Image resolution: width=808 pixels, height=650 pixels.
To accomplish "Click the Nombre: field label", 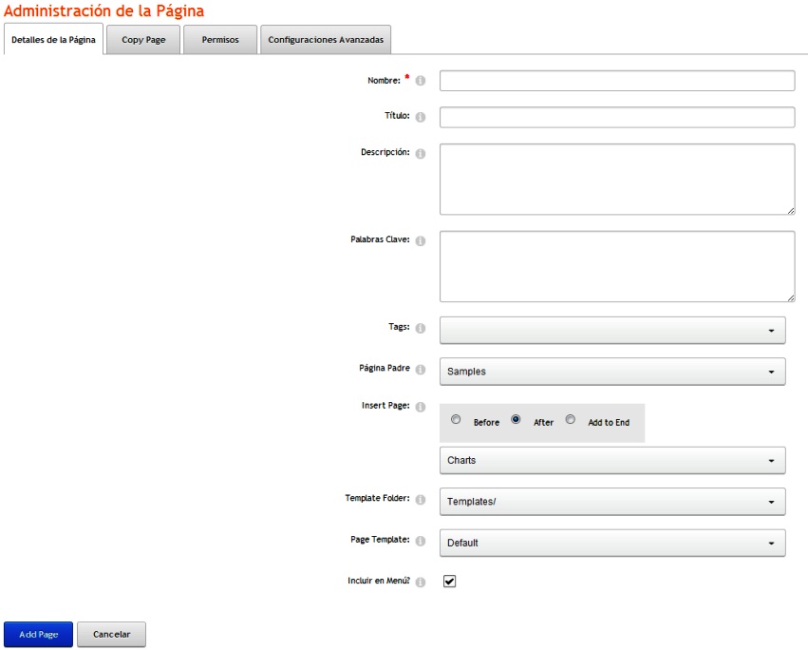I will tap(384, 81).
